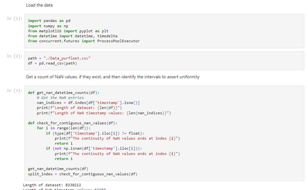Click the 'if (not np.isnan' condition line
The image size is (308, 190).
point(94,148)
